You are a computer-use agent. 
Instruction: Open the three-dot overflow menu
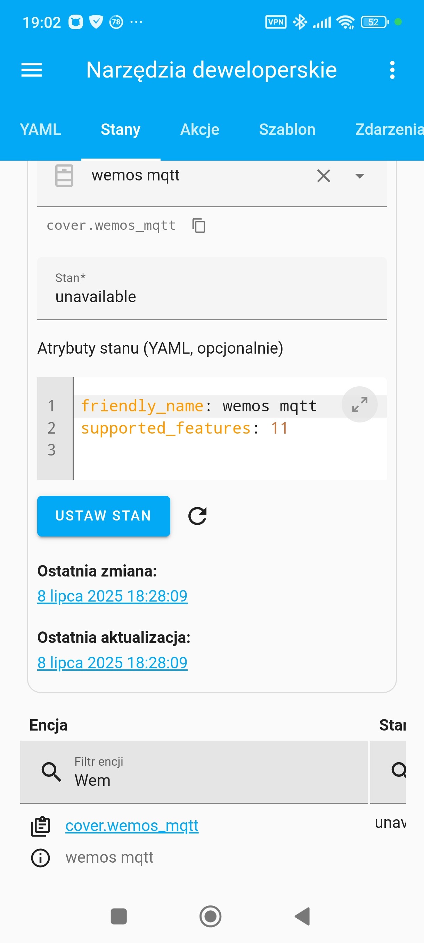(x=392, y=70)
